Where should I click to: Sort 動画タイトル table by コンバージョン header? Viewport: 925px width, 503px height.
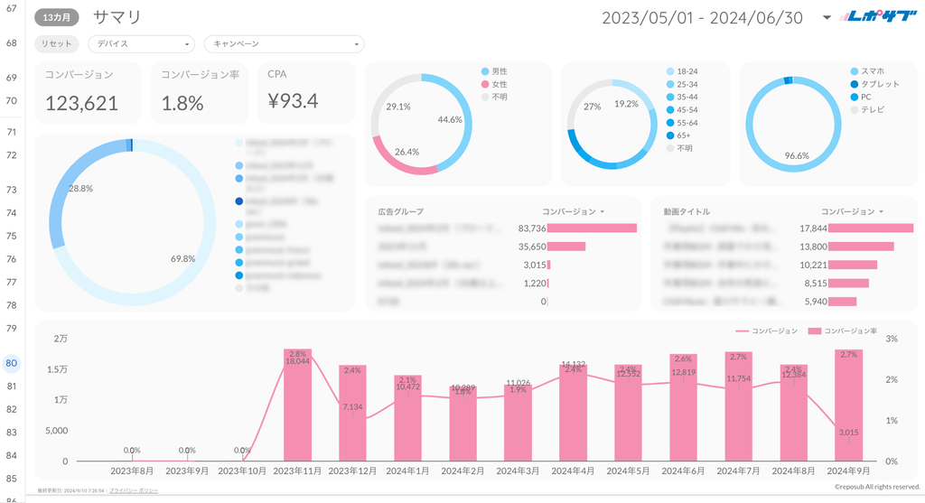(851, 211)
